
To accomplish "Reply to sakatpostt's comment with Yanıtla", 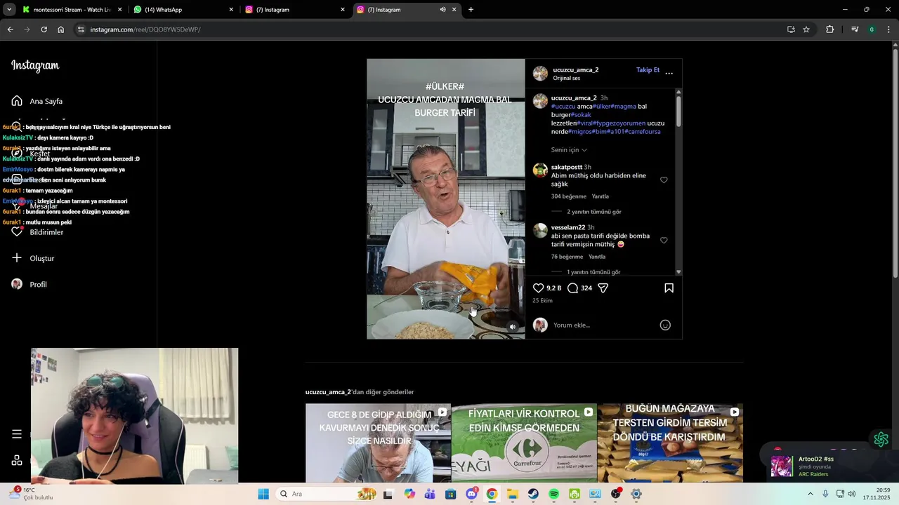I will 600,196.
